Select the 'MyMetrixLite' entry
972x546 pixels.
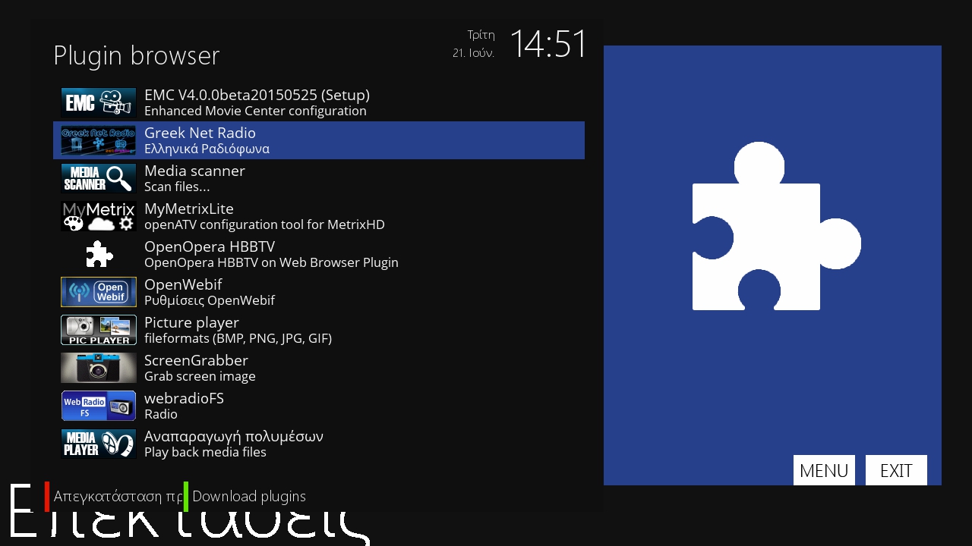pyautogui.click(x=189, y=209)
